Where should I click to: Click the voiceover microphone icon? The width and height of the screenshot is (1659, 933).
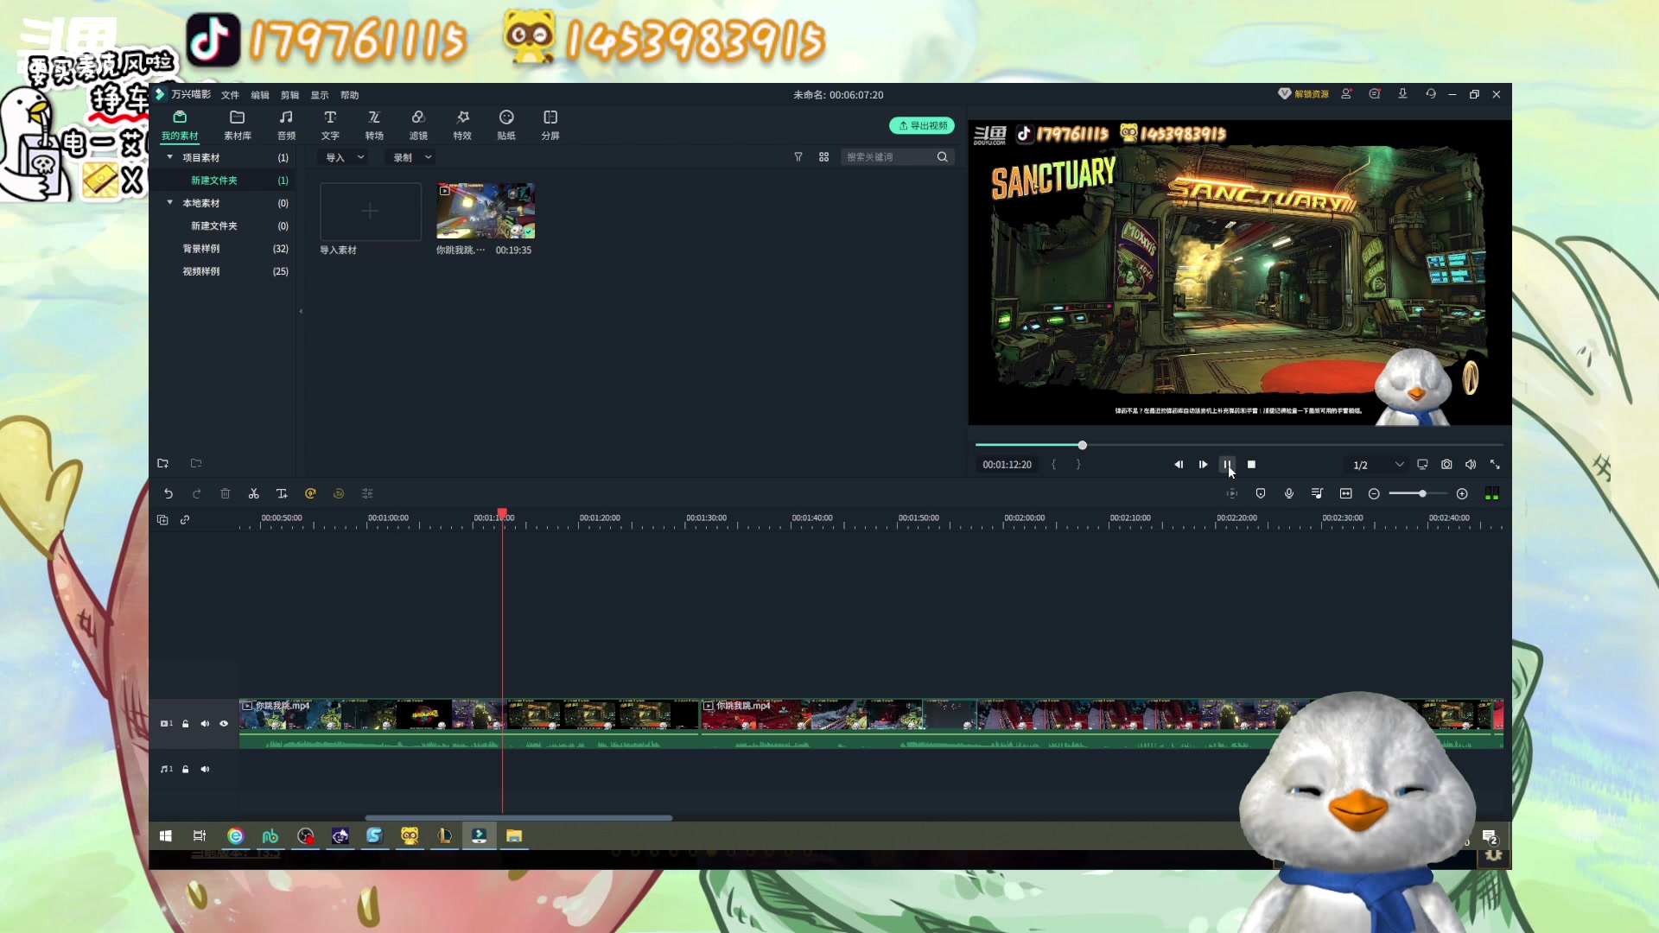pos(1289,494)
